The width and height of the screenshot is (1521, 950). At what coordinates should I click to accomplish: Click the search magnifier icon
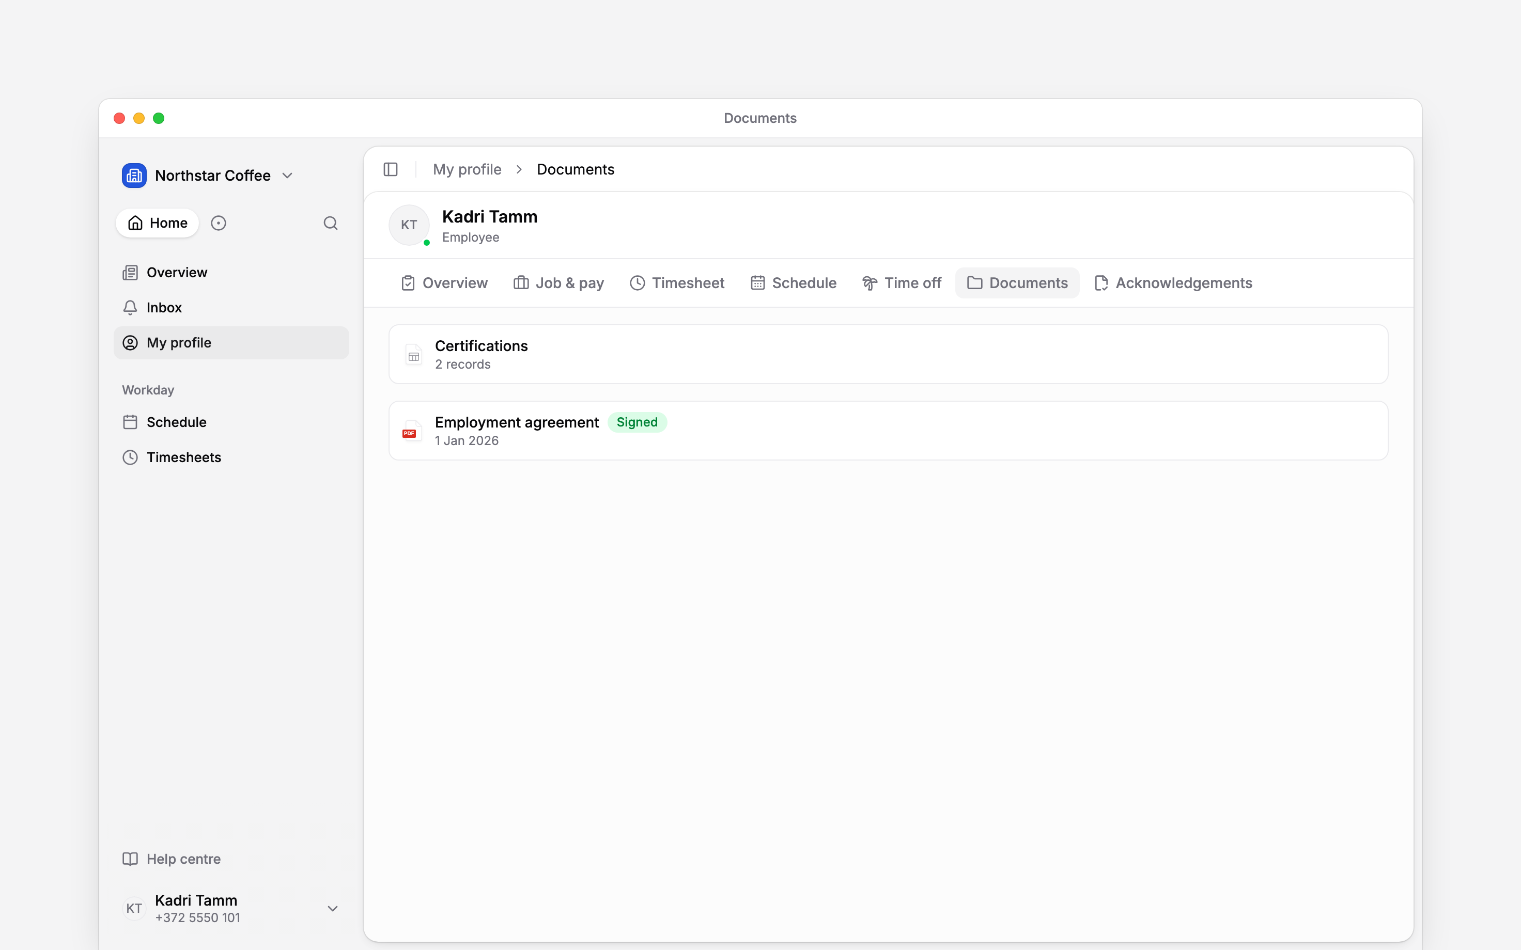tap(331, 223)
